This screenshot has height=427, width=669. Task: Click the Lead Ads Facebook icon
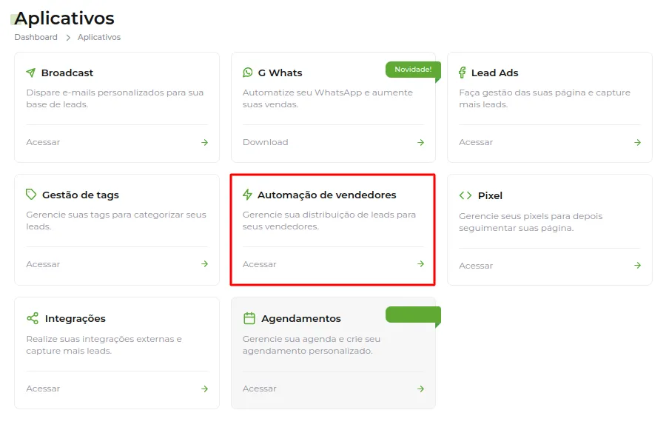click(x=462, y=73)
